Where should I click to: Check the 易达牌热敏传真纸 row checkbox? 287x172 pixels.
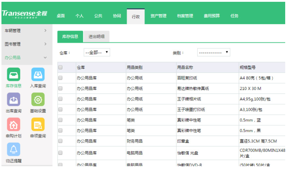60,89
